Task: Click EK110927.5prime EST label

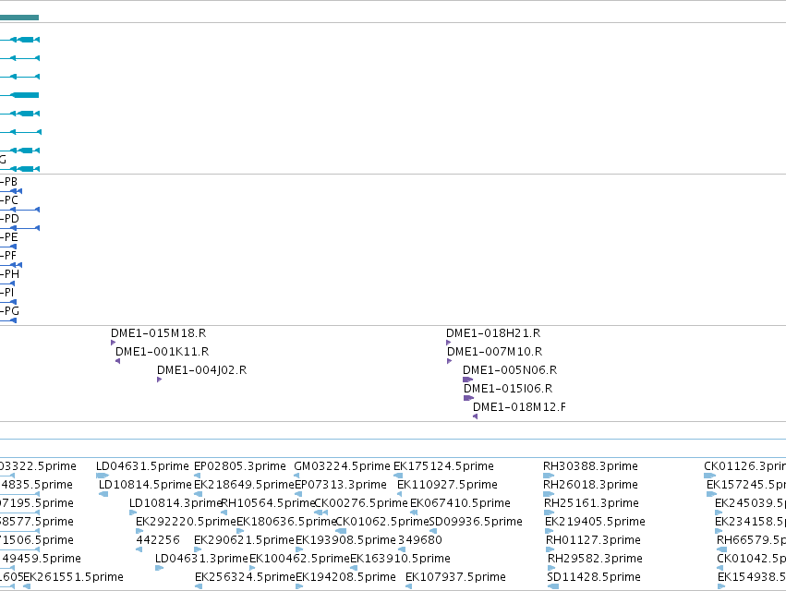Action: click(x=447, y=485)
